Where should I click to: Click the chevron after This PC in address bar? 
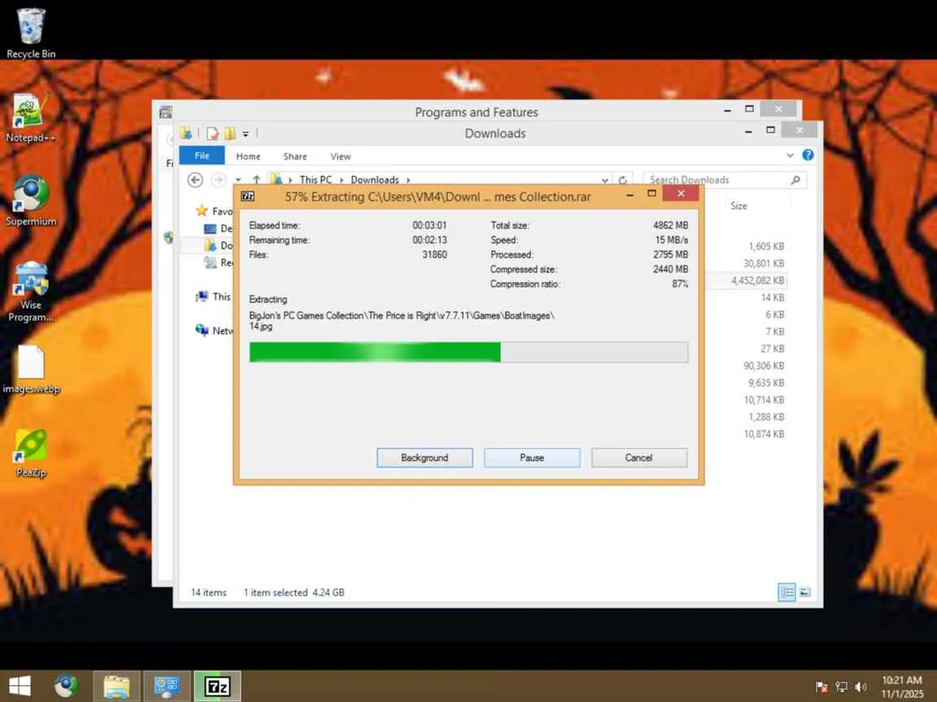342,180
